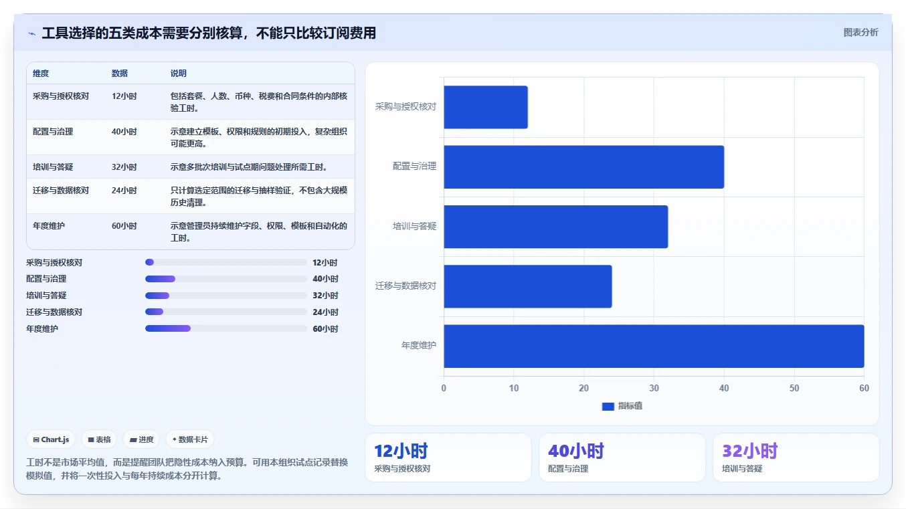Viewport: 906px width, 509px height.
Task: Click the 60小时 value in the table
Action: pyautogui.click(x=124, y=226)
